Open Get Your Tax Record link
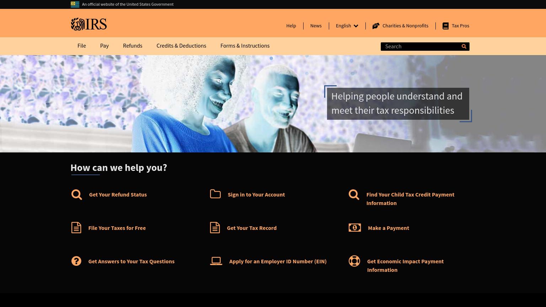This screenshot has height=307, width=546. tap(252, 228)
